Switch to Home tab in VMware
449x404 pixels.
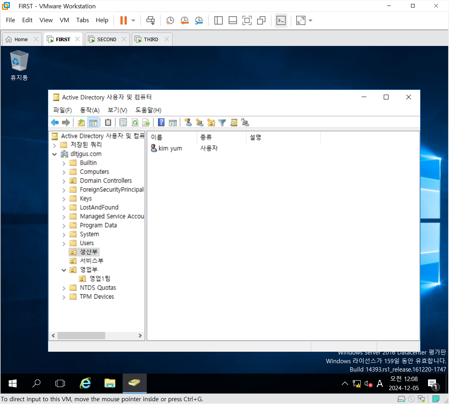(x=21, y=39)
